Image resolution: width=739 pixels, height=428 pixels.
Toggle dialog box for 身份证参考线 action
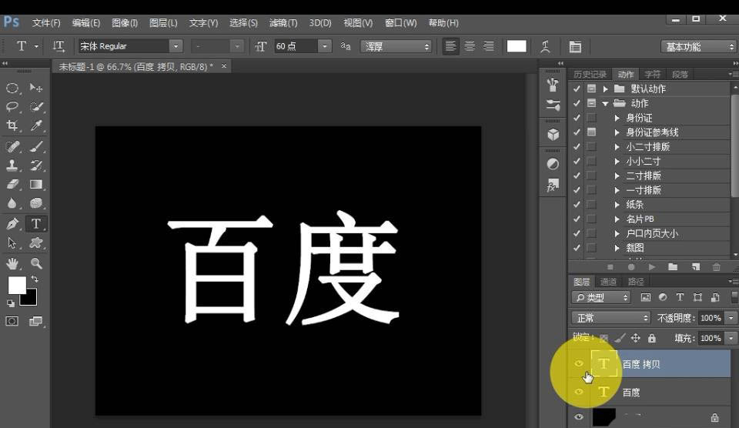coord(591,132)
